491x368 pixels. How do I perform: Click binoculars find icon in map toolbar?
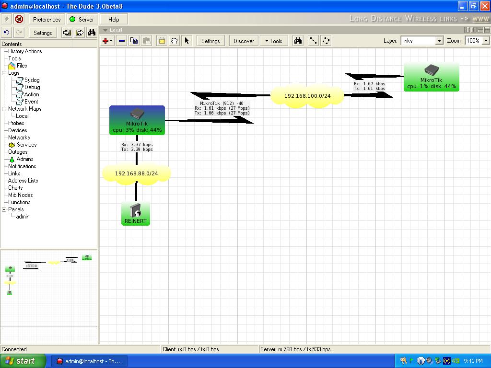click(298, 41)
